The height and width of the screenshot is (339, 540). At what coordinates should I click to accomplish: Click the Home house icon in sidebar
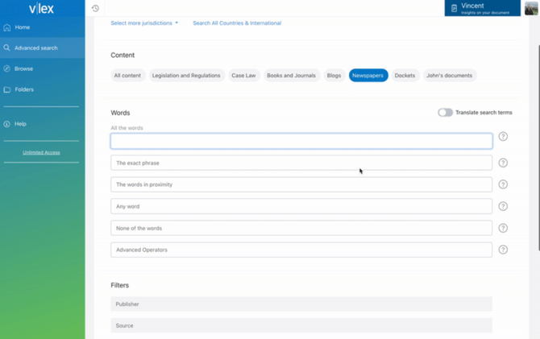pyautogui.click(x=7, y=27)
